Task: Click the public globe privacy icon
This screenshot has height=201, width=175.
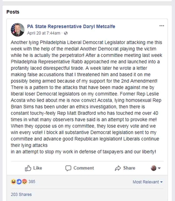Action: tap(66, 33)
